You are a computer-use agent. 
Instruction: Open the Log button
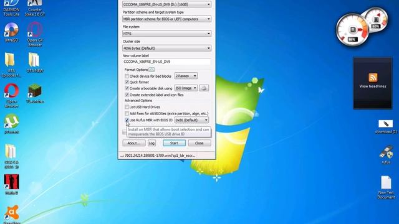151,143
